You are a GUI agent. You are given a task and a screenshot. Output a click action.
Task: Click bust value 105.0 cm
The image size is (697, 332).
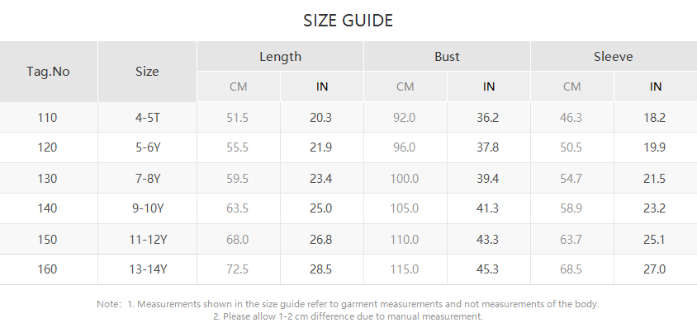tap(405, 208)
